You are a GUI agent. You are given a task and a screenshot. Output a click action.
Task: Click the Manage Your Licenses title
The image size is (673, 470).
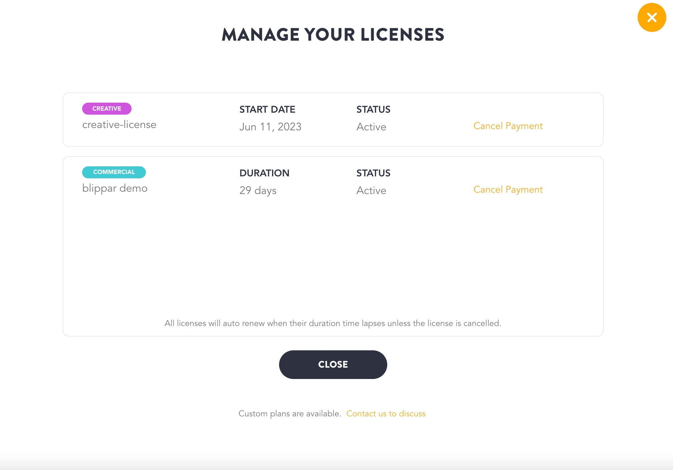point(333,35)
